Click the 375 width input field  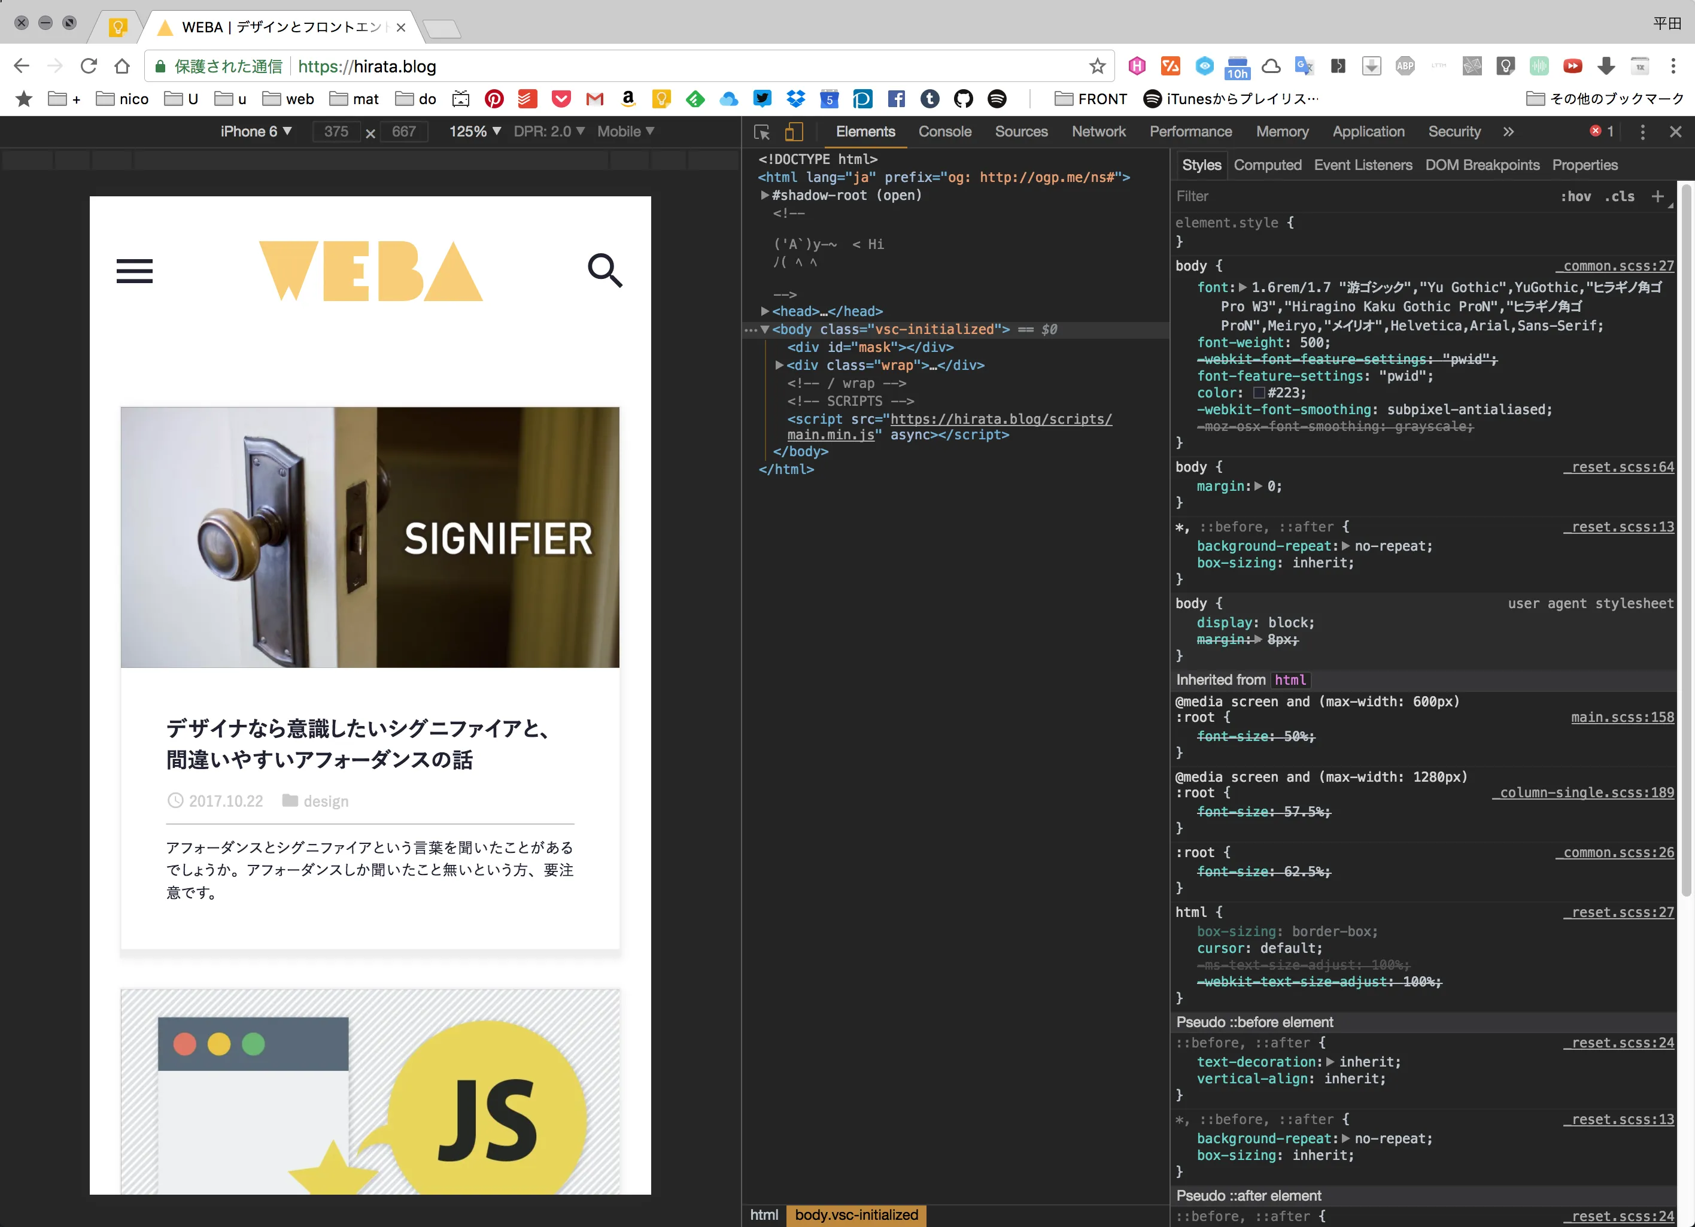(x=336, y=132)
